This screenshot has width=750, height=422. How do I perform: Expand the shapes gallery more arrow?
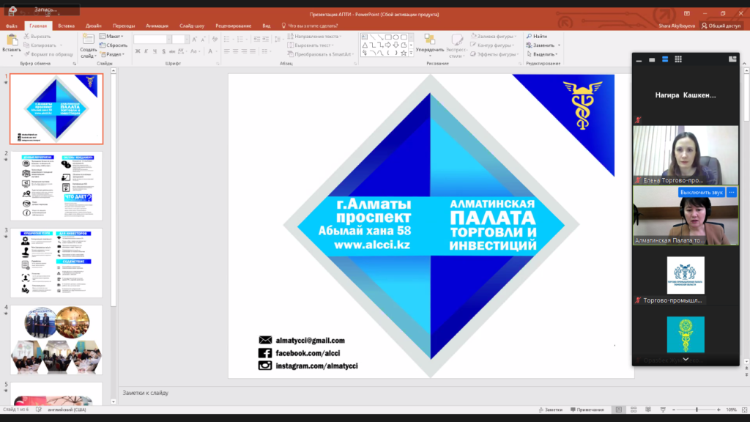tap(411, 53)
